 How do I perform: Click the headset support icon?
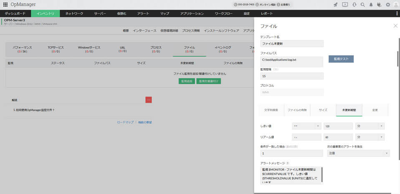click(x=354, y=5)
